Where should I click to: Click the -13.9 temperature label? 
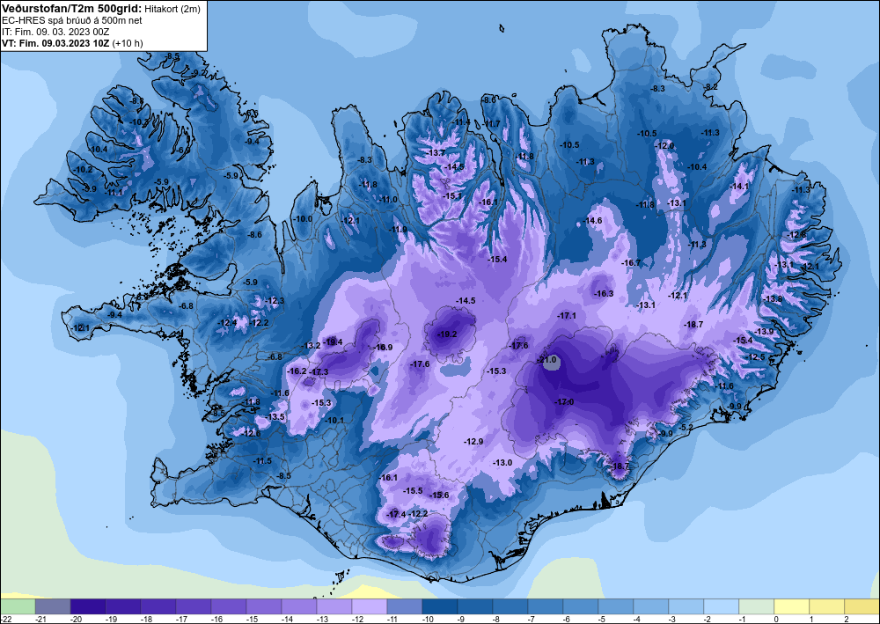pyautogui.click(x=765, y=332)
